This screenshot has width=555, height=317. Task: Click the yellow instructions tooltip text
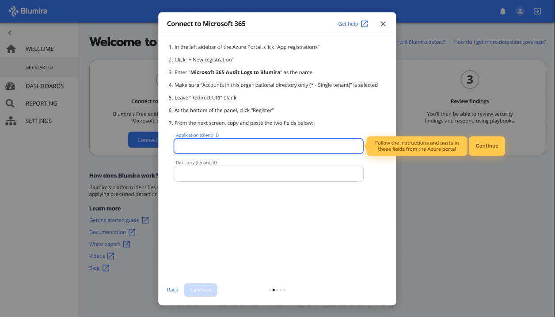click(417, 146)
